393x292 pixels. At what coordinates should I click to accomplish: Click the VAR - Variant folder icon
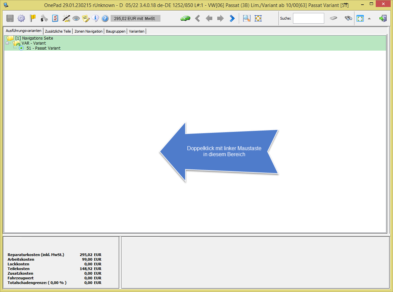point(17,44)
